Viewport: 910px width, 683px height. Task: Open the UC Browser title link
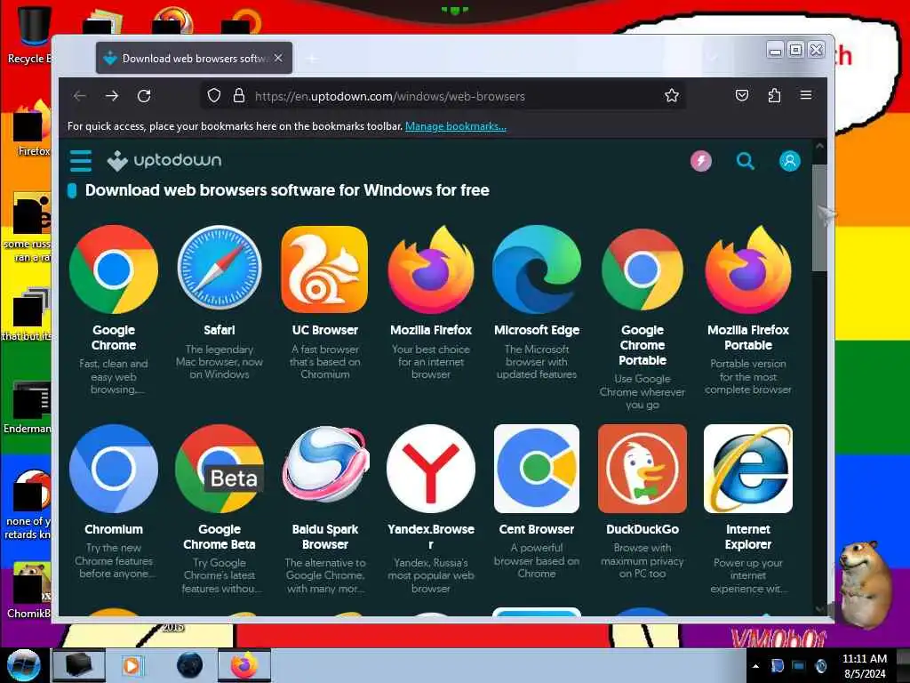point(325,330)
